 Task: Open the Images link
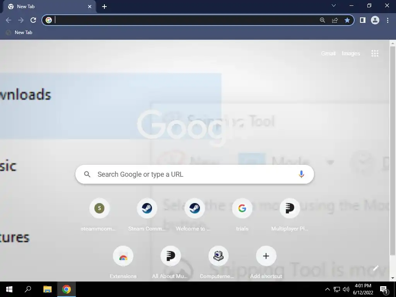351,53
